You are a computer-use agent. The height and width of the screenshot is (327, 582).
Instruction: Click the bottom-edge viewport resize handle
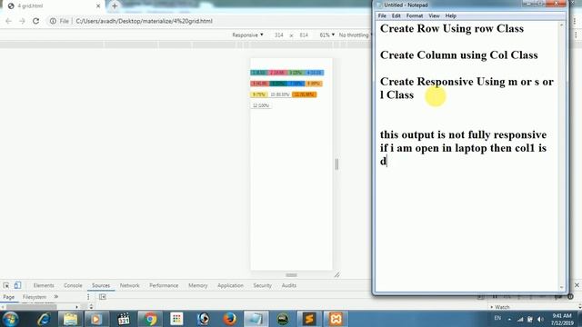click(x=291, y=274)
